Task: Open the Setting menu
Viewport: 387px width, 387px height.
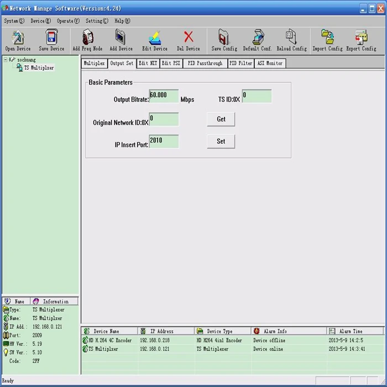Action: click(x=97, y=21)
